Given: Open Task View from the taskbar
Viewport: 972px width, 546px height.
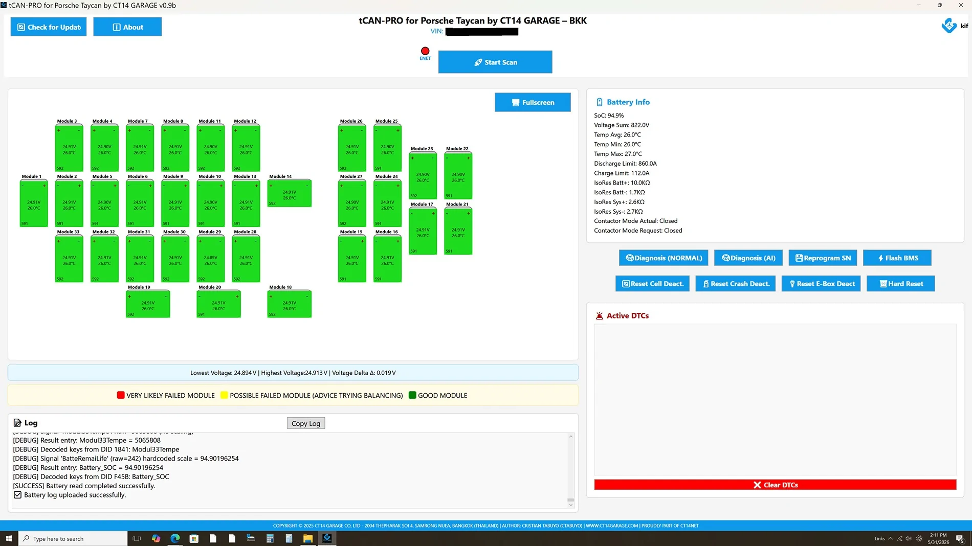Looking at the screenshot, I should pyautogui.click(x=137, y=538).
